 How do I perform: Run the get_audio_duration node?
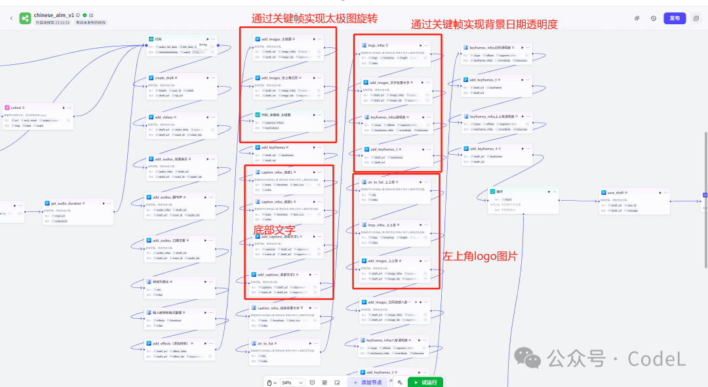click(104, 203)
